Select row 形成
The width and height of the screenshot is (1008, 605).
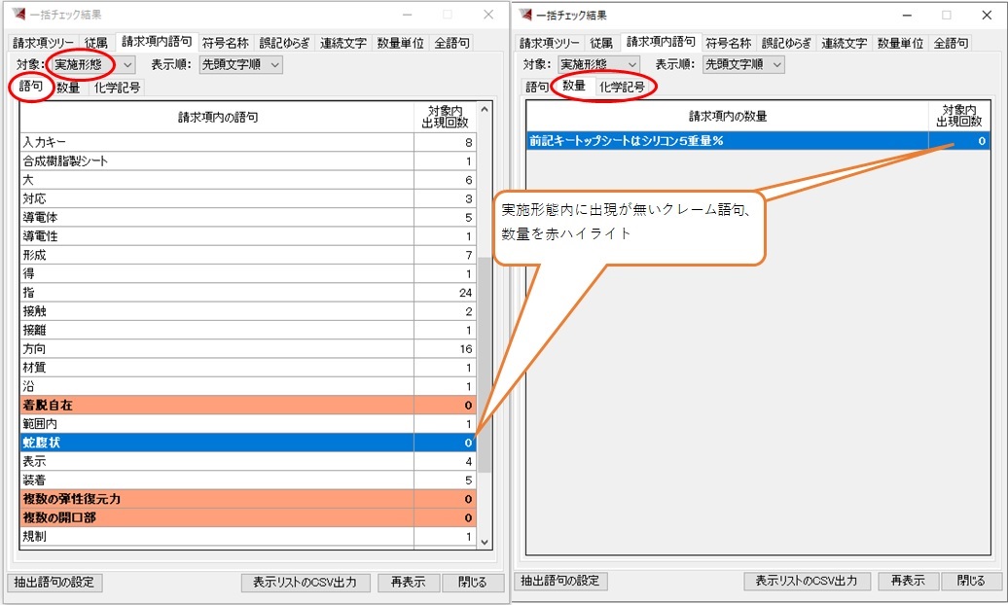click(248, 255)
